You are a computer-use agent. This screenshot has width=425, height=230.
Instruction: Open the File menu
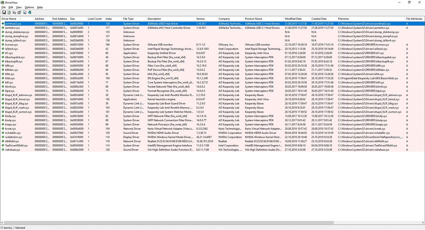pos(4,7)
